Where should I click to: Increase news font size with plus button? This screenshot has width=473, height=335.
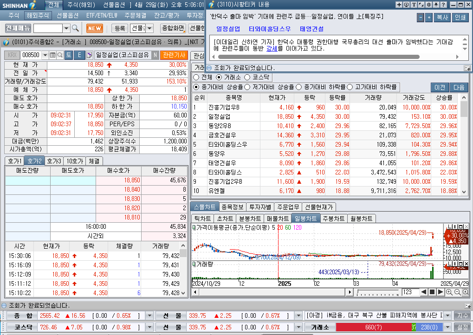pyautogui.click(x=429, y=18)
